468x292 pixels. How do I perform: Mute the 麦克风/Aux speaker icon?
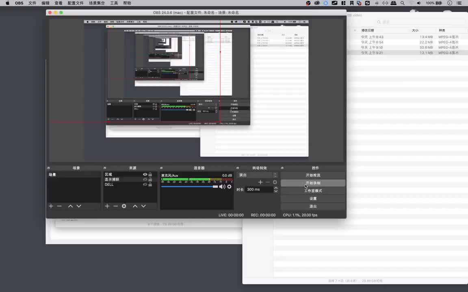222,187
